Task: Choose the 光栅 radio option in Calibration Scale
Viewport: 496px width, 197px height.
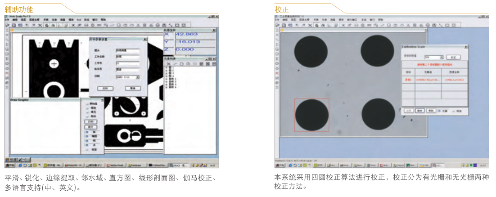Action: coord(439,110)
